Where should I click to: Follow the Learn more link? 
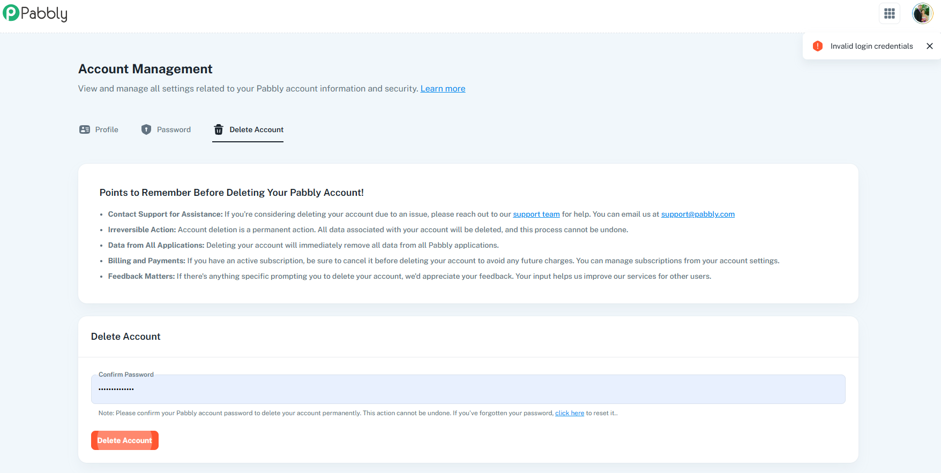pos(443,89)
